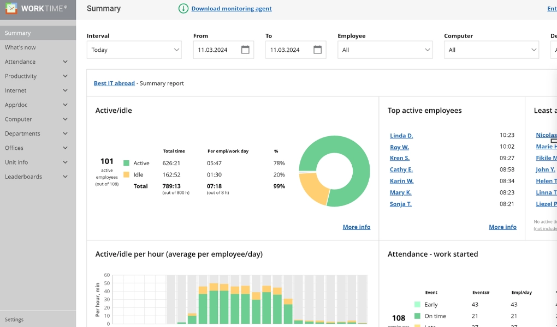Open the From date calendar picker
The width and height of the screenshot is (557, 327).
pyautogui.click(x=245, y=50)
